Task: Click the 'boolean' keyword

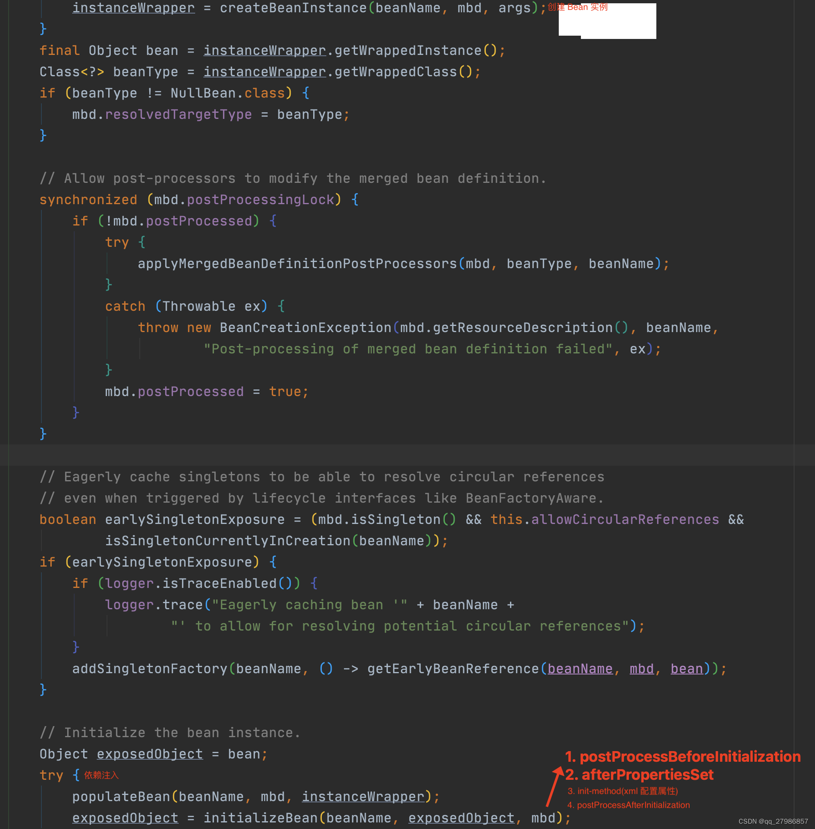Action: pyautogui.click(x=68, y=519)
